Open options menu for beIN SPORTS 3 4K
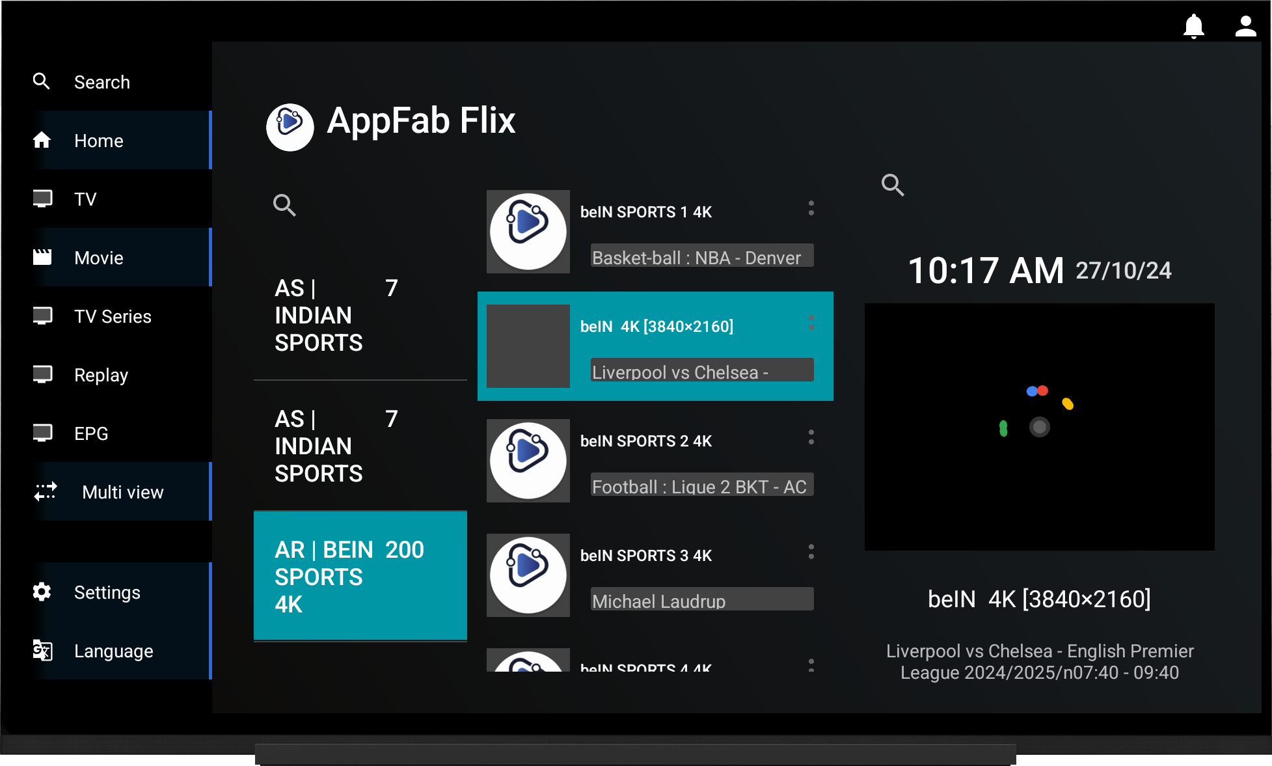The image size is (1272, 766). (x=811, y=552)
